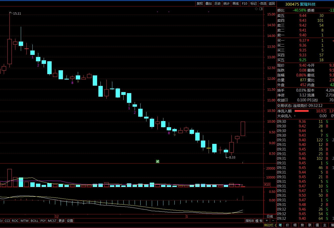Click the latest red candlestick near 10.00
This screenshot has height=228, width=334.
(x=243, y=129)
